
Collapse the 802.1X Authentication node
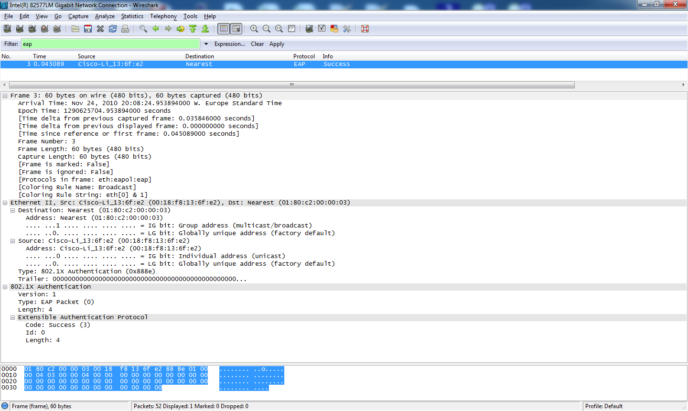point(5,287)
